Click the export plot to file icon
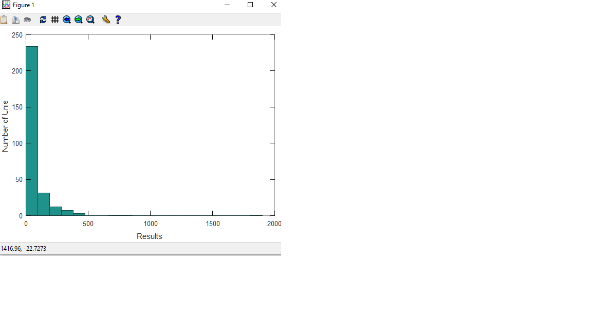 tap(15, 20)
